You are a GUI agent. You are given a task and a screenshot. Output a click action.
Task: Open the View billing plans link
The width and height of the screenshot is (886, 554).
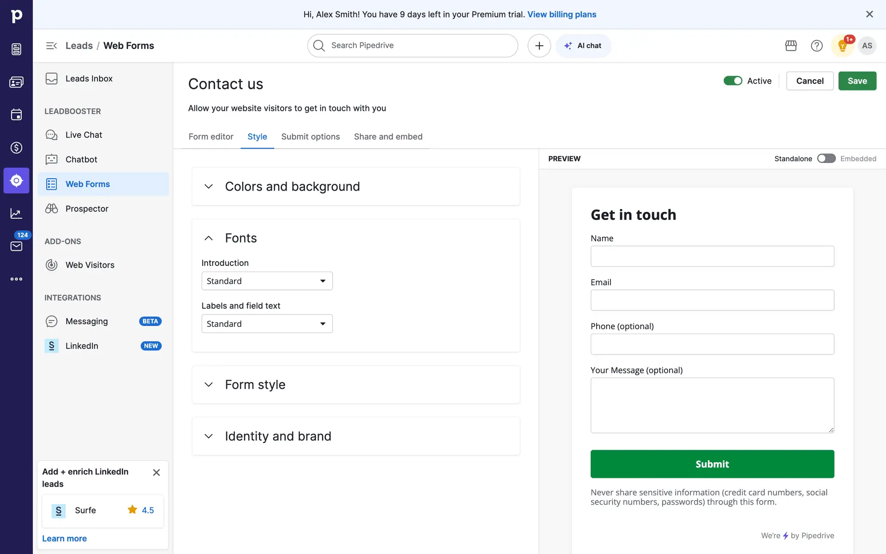click(x=562, y=14)
